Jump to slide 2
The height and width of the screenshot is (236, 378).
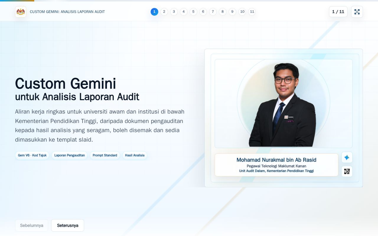[164, 12]
